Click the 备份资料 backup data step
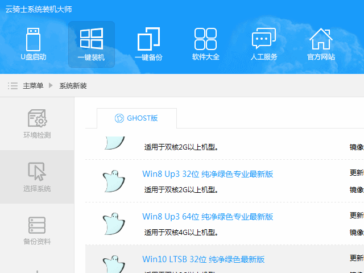 [37, 230]
